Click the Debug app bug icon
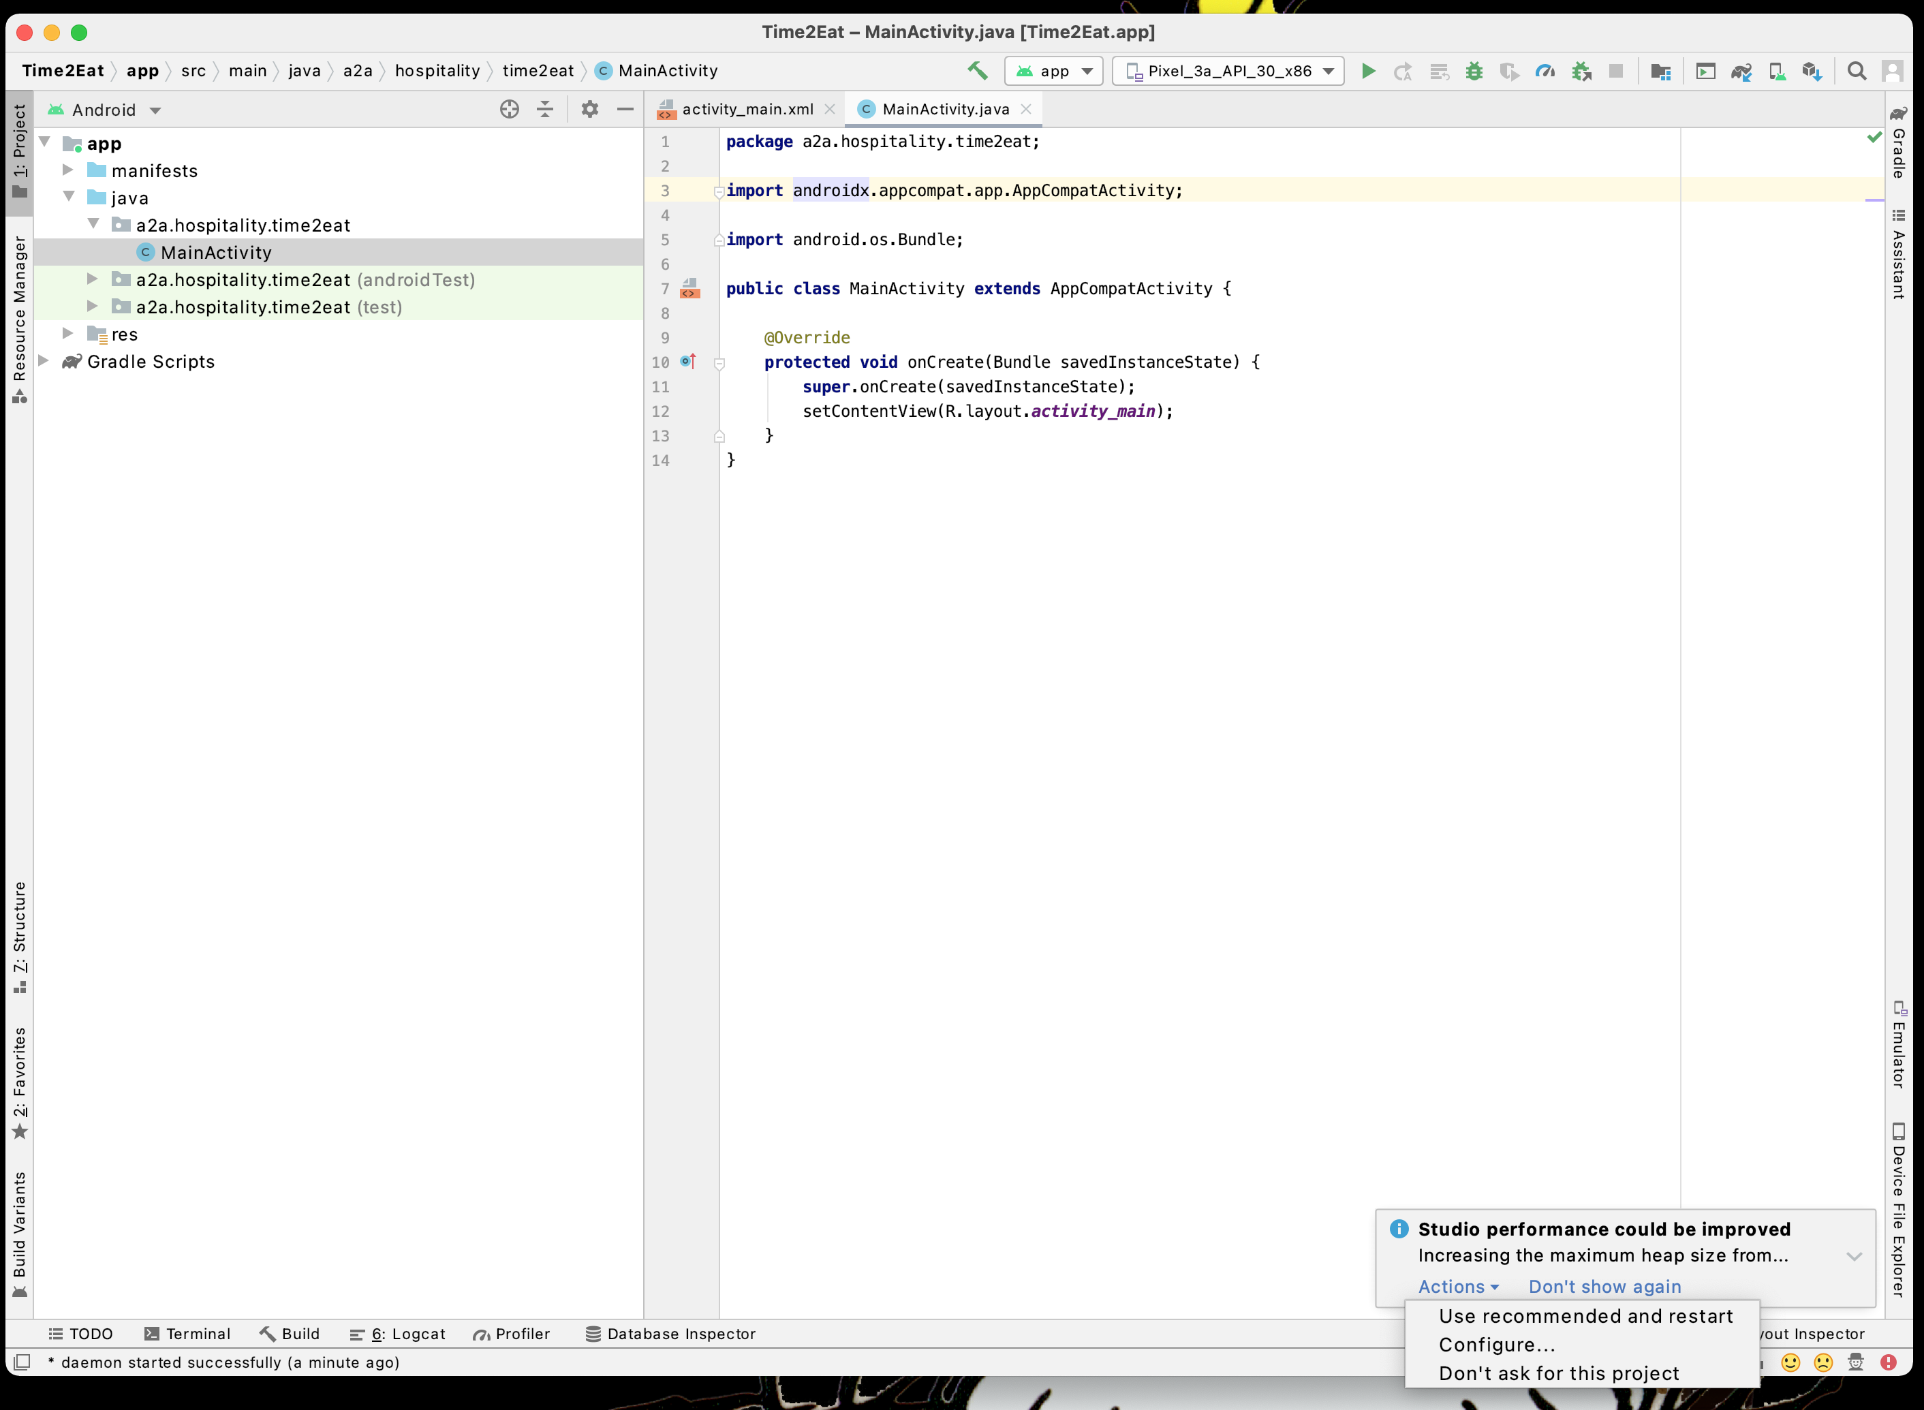The image size is (1924, 1410). coord(1474,71)
